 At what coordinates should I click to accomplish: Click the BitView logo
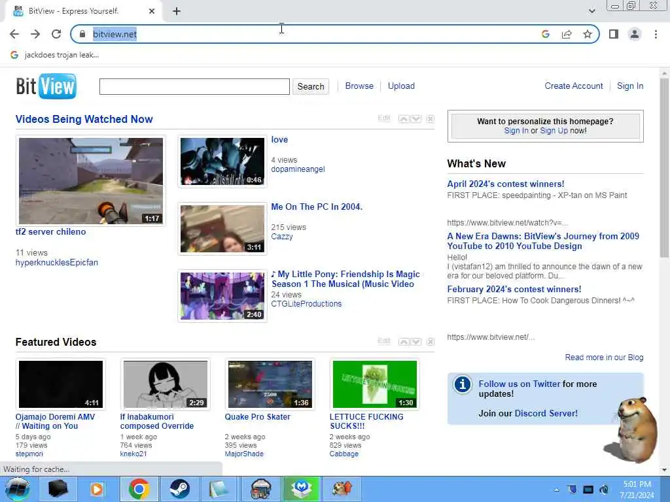click(46, 86)
